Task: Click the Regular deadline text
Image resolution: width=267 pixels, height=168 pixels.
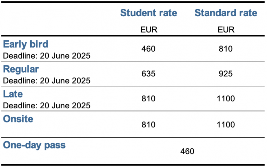Action: pos(47,81)
